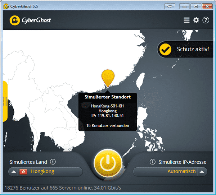Click the HongKong-S01-I01 server name

point(107,106)
